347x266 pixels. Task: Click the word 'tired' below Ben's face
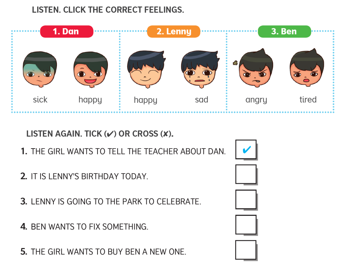pyautogui.click(x=308, y=100)
